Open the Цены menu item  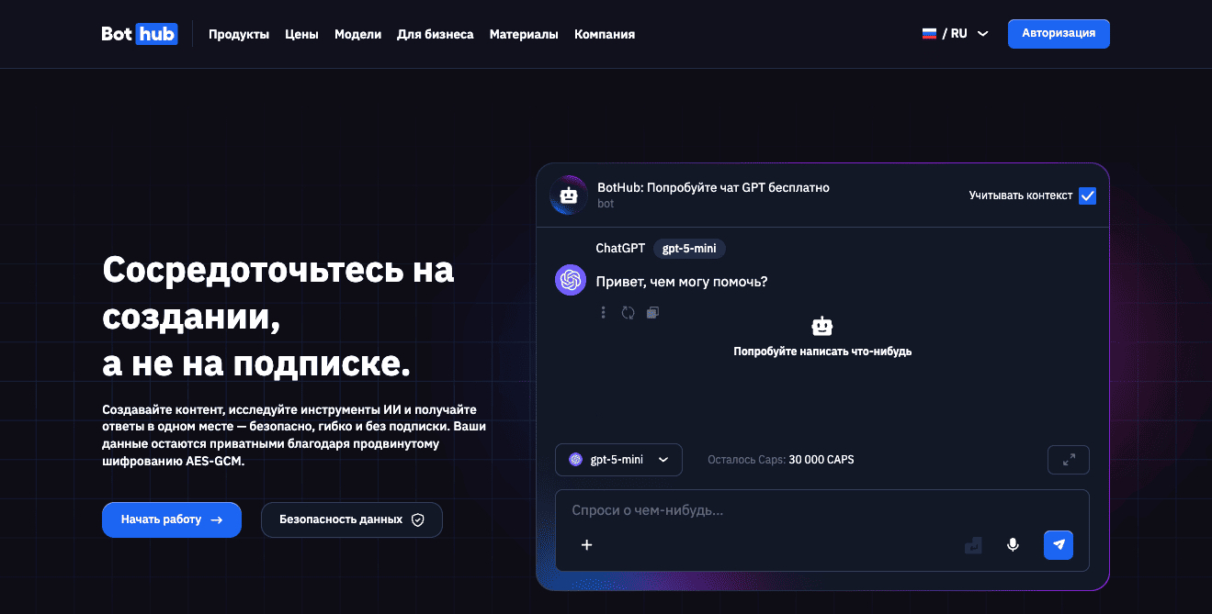click(x=301, y=34)
